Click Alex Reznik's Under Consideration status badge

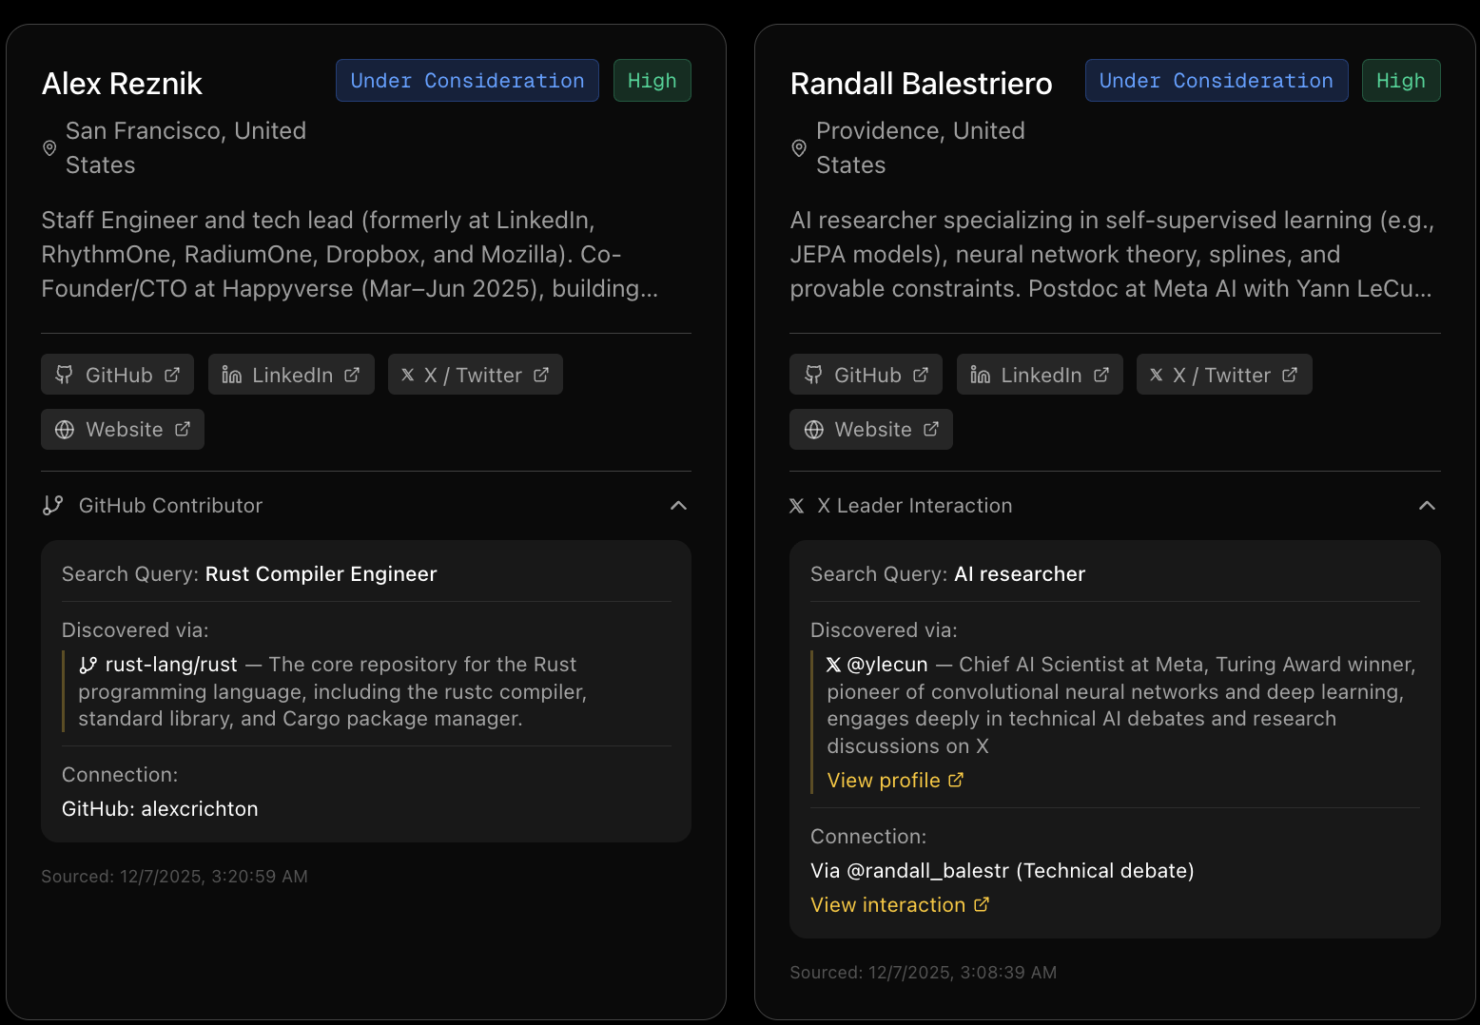coord(467,81)
